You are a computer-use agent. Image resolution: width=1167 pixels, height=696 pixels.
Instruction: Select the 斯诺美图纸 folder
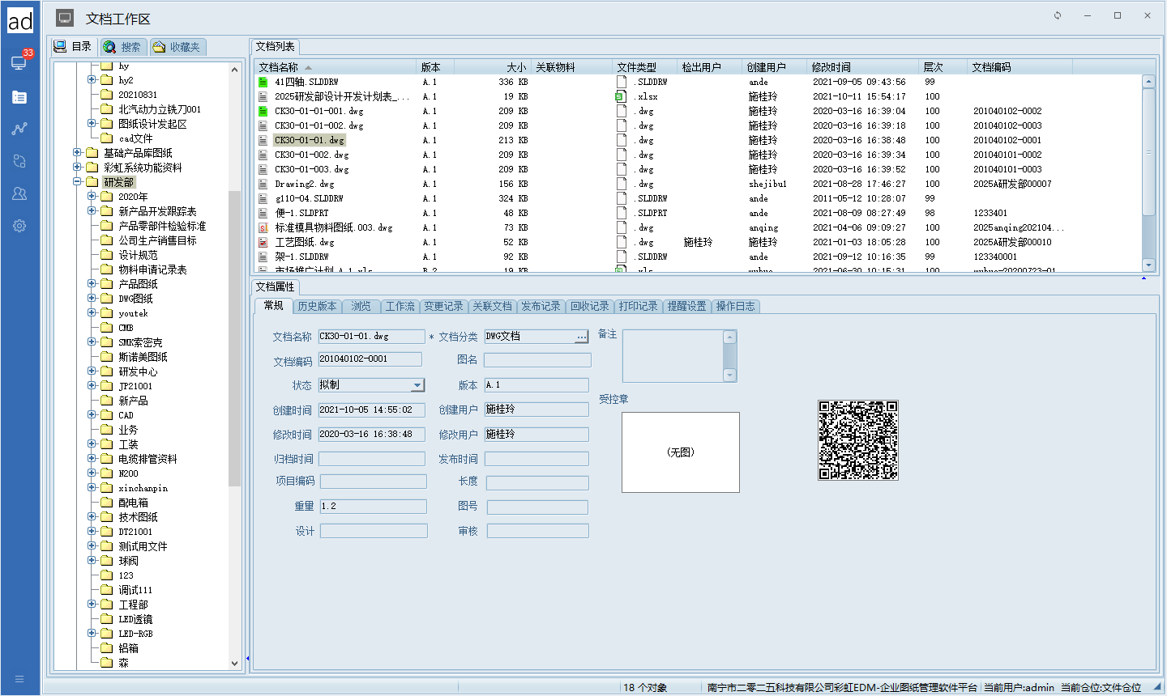tap(143, 357)
